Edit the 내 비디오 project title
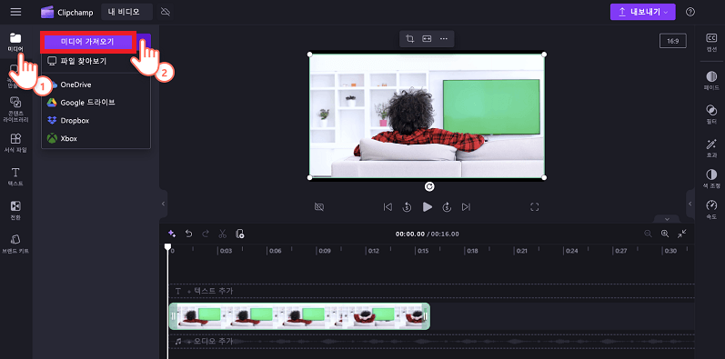 pos(126,12)
